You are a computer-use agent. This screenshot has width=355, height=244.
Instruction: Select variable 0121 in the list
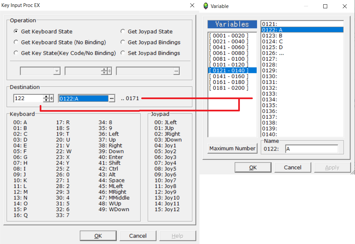302,24
